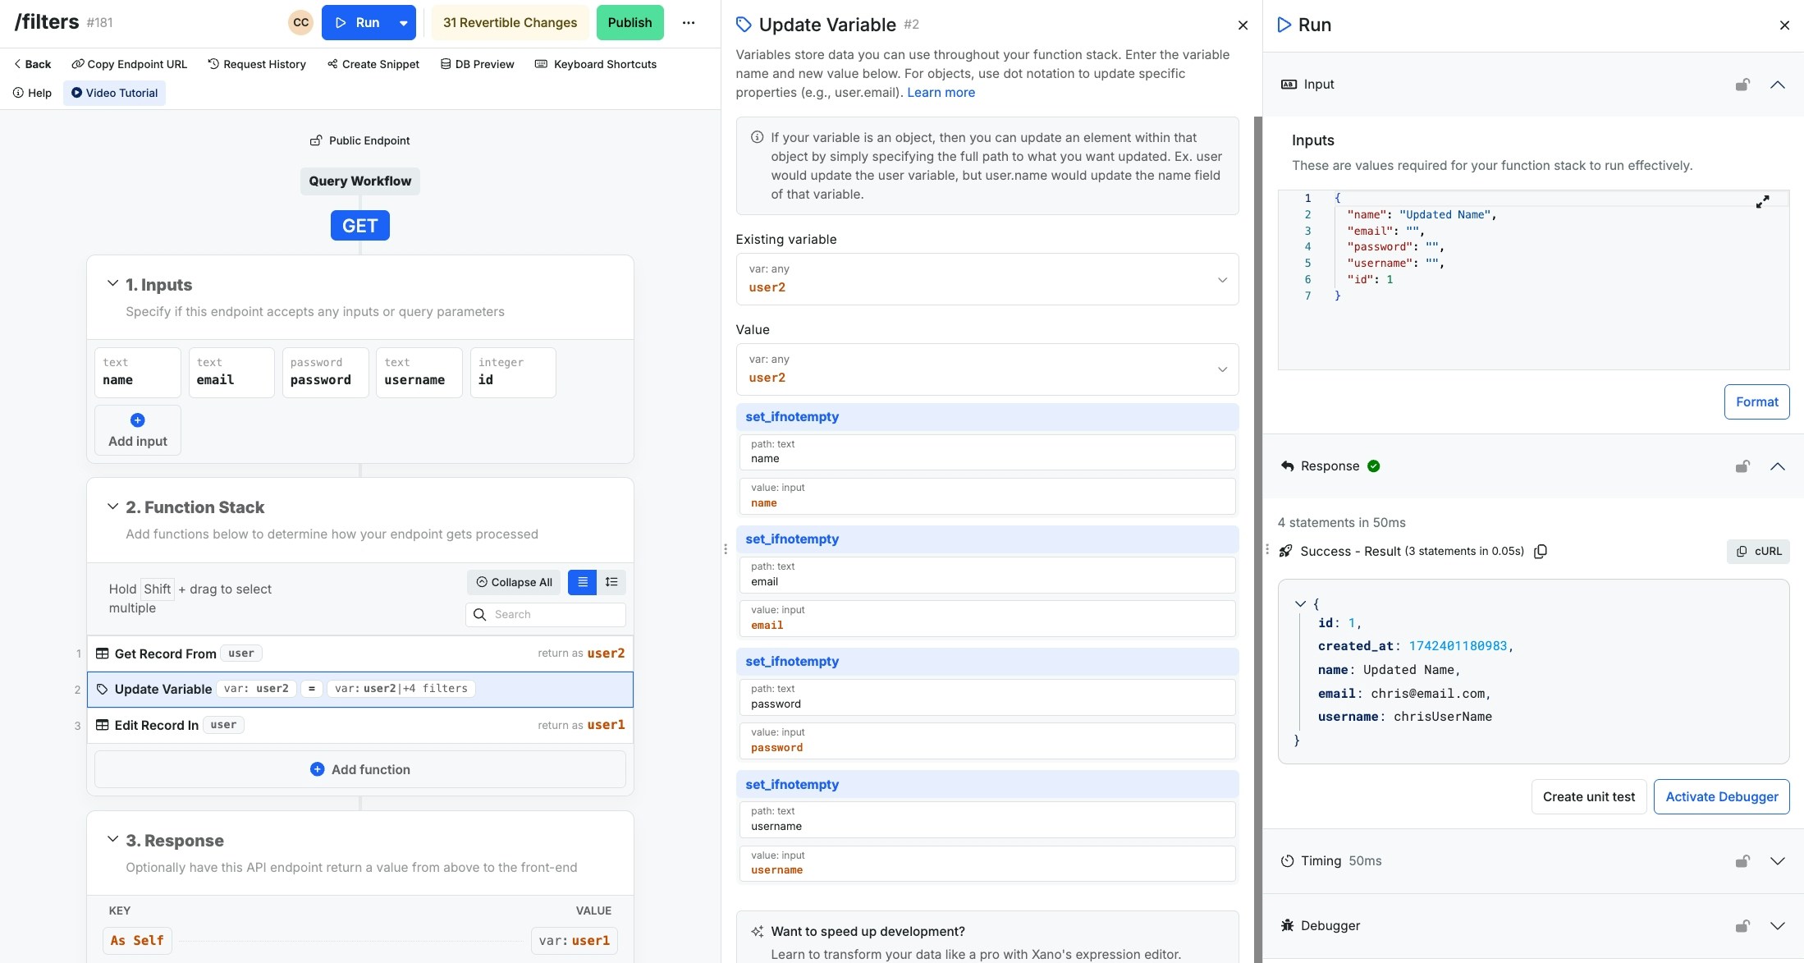The image size is (1804, 963).
Task: Click the plus icon on Add input
Action: [x=138, y=420]
